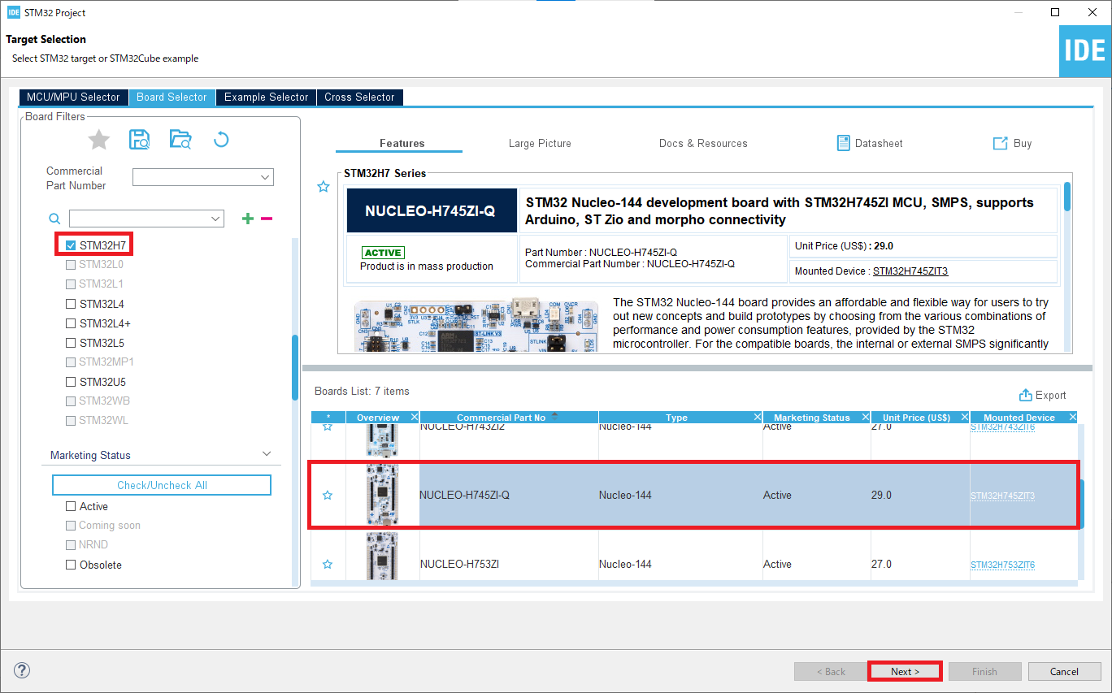Screen dimensions: 1112x693
Task: Show the Large Picture tab
Action: [x=540, y=143]
